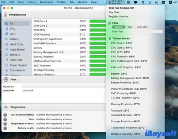The width and height of the screenshot is (178, 139).
Task: Click the Temperatures thermometer icon in window header
Action: (5, 15)
